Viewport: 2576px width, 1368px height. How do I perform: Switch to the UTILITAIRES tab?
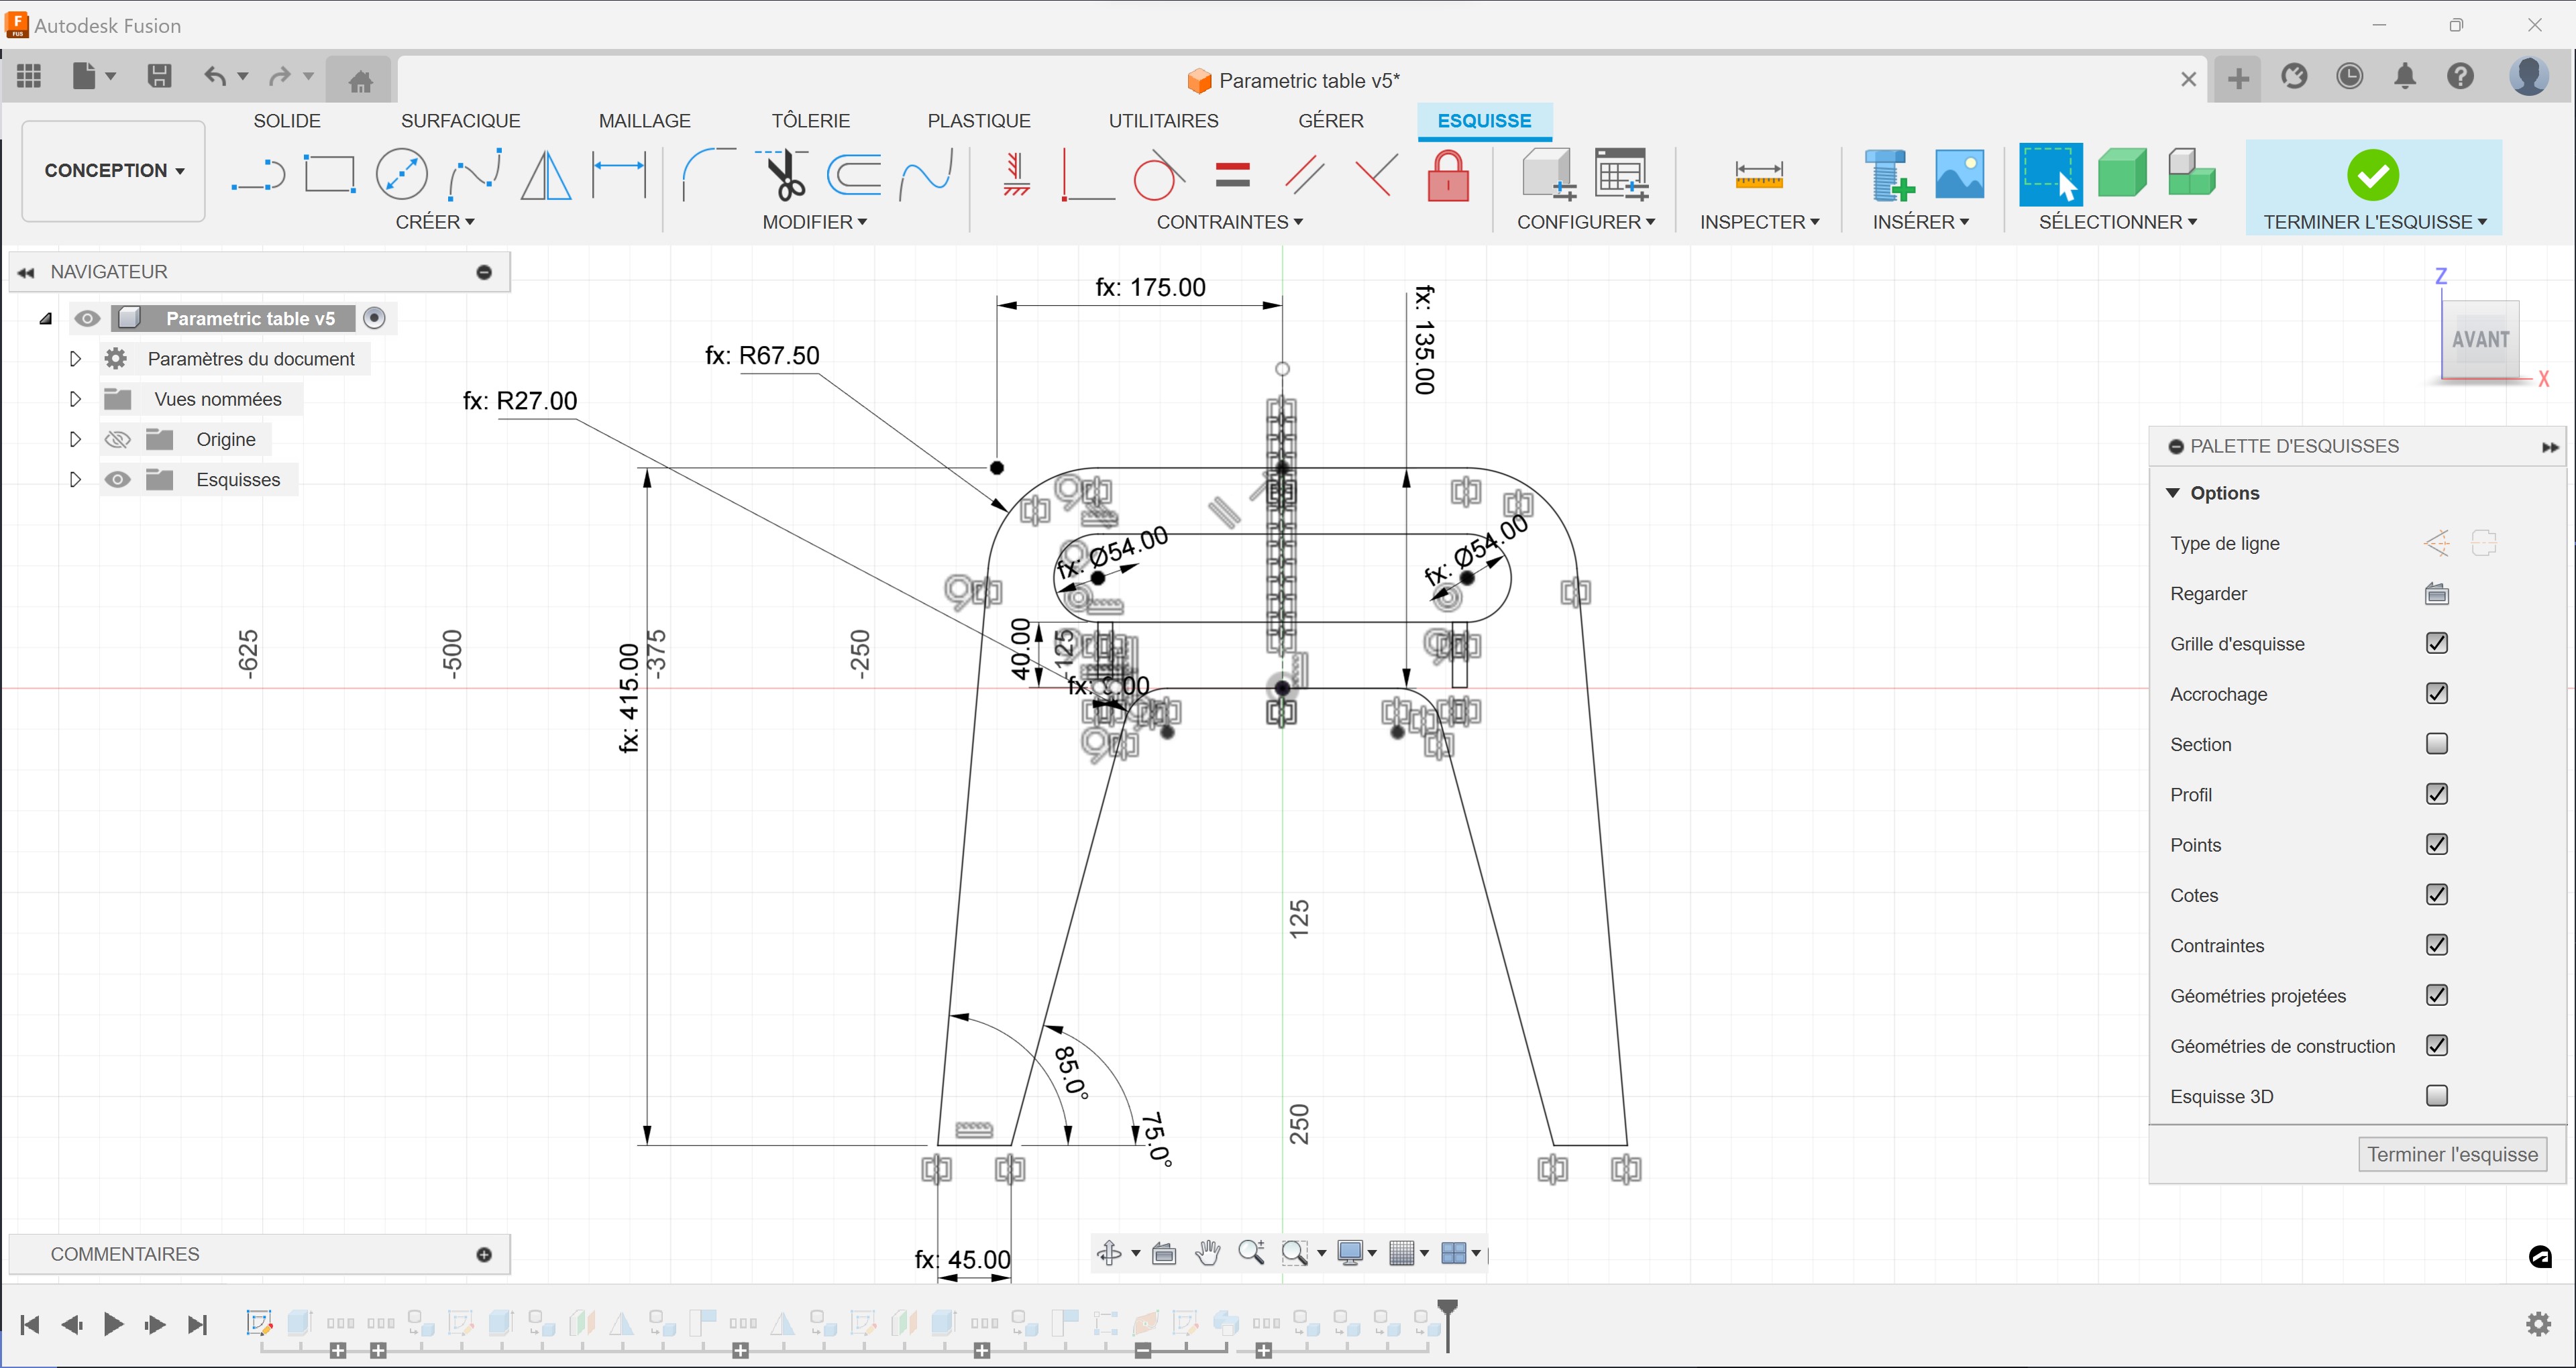tap(1163, 121)
